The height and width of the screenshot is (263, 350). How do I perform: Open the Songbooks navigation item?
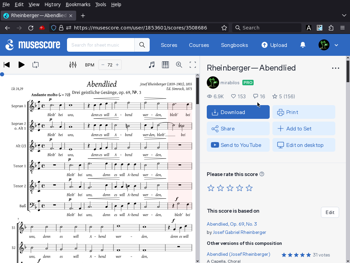pyautogui.click(x=234, y=45)
